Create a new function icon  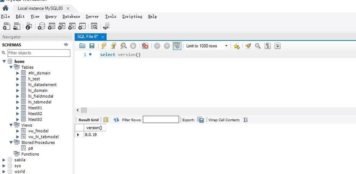point(82,26)
